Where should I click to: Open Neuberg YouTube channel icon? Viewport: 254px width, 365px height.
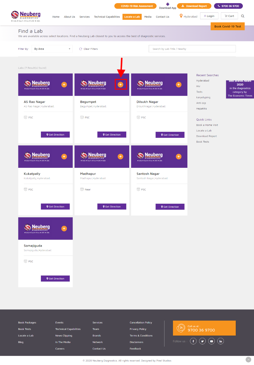212,341
